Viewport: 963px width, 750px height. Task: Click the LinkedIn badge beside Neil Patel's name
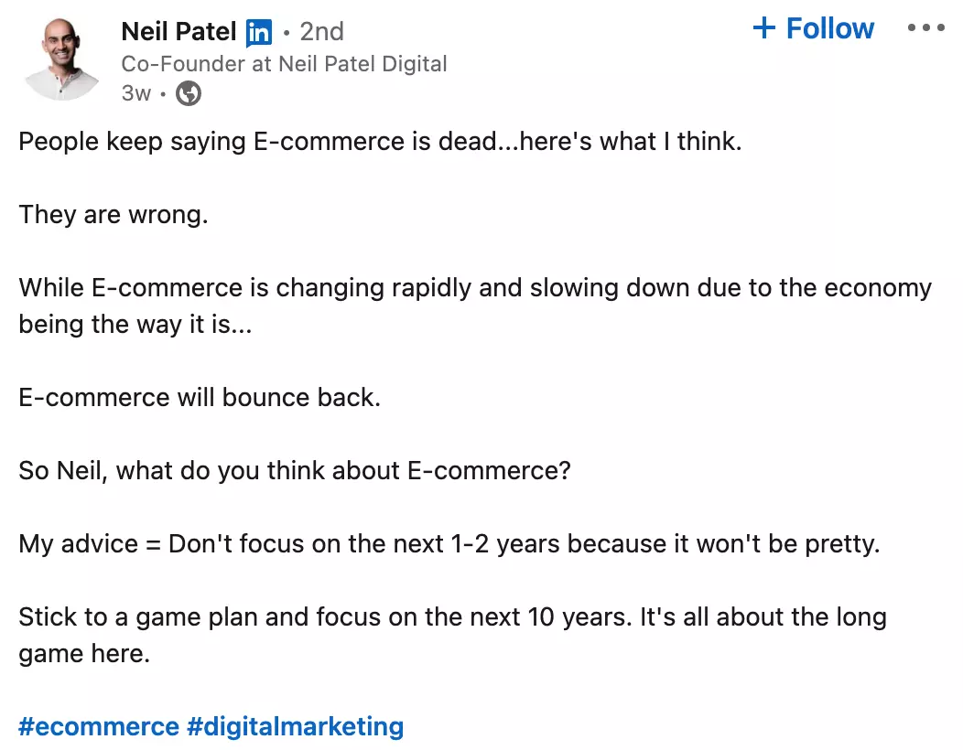pos(259,31)
